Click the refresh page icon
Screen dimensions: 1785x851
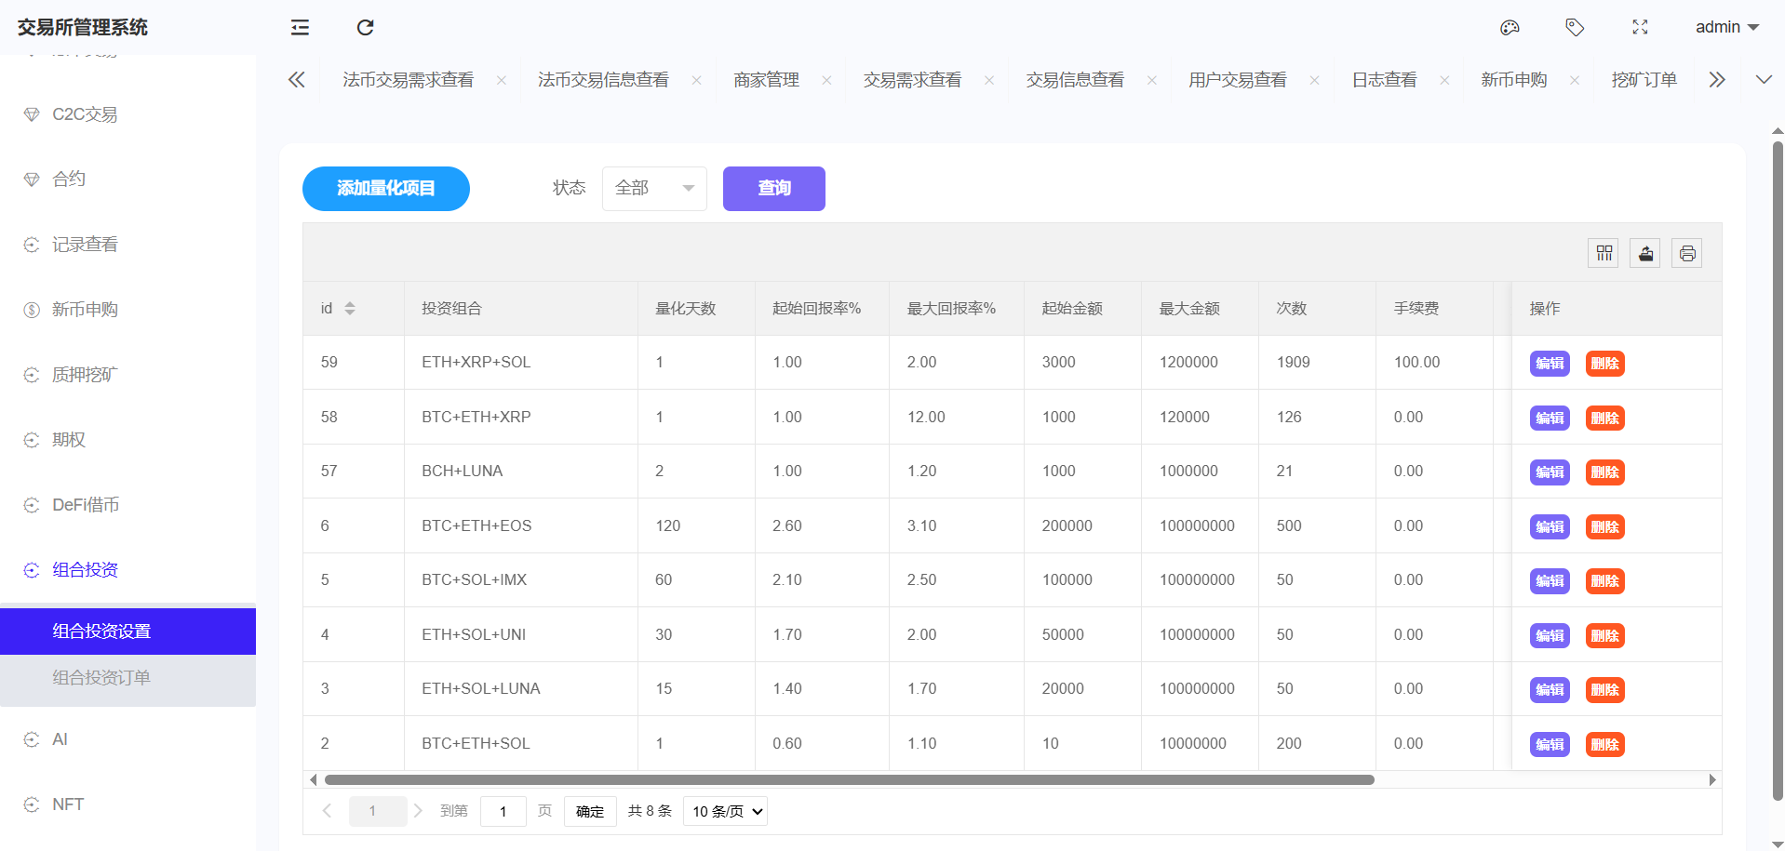point(365,28)
